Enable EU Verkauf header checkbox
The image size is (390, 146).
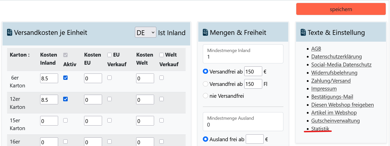pos(109,55)
